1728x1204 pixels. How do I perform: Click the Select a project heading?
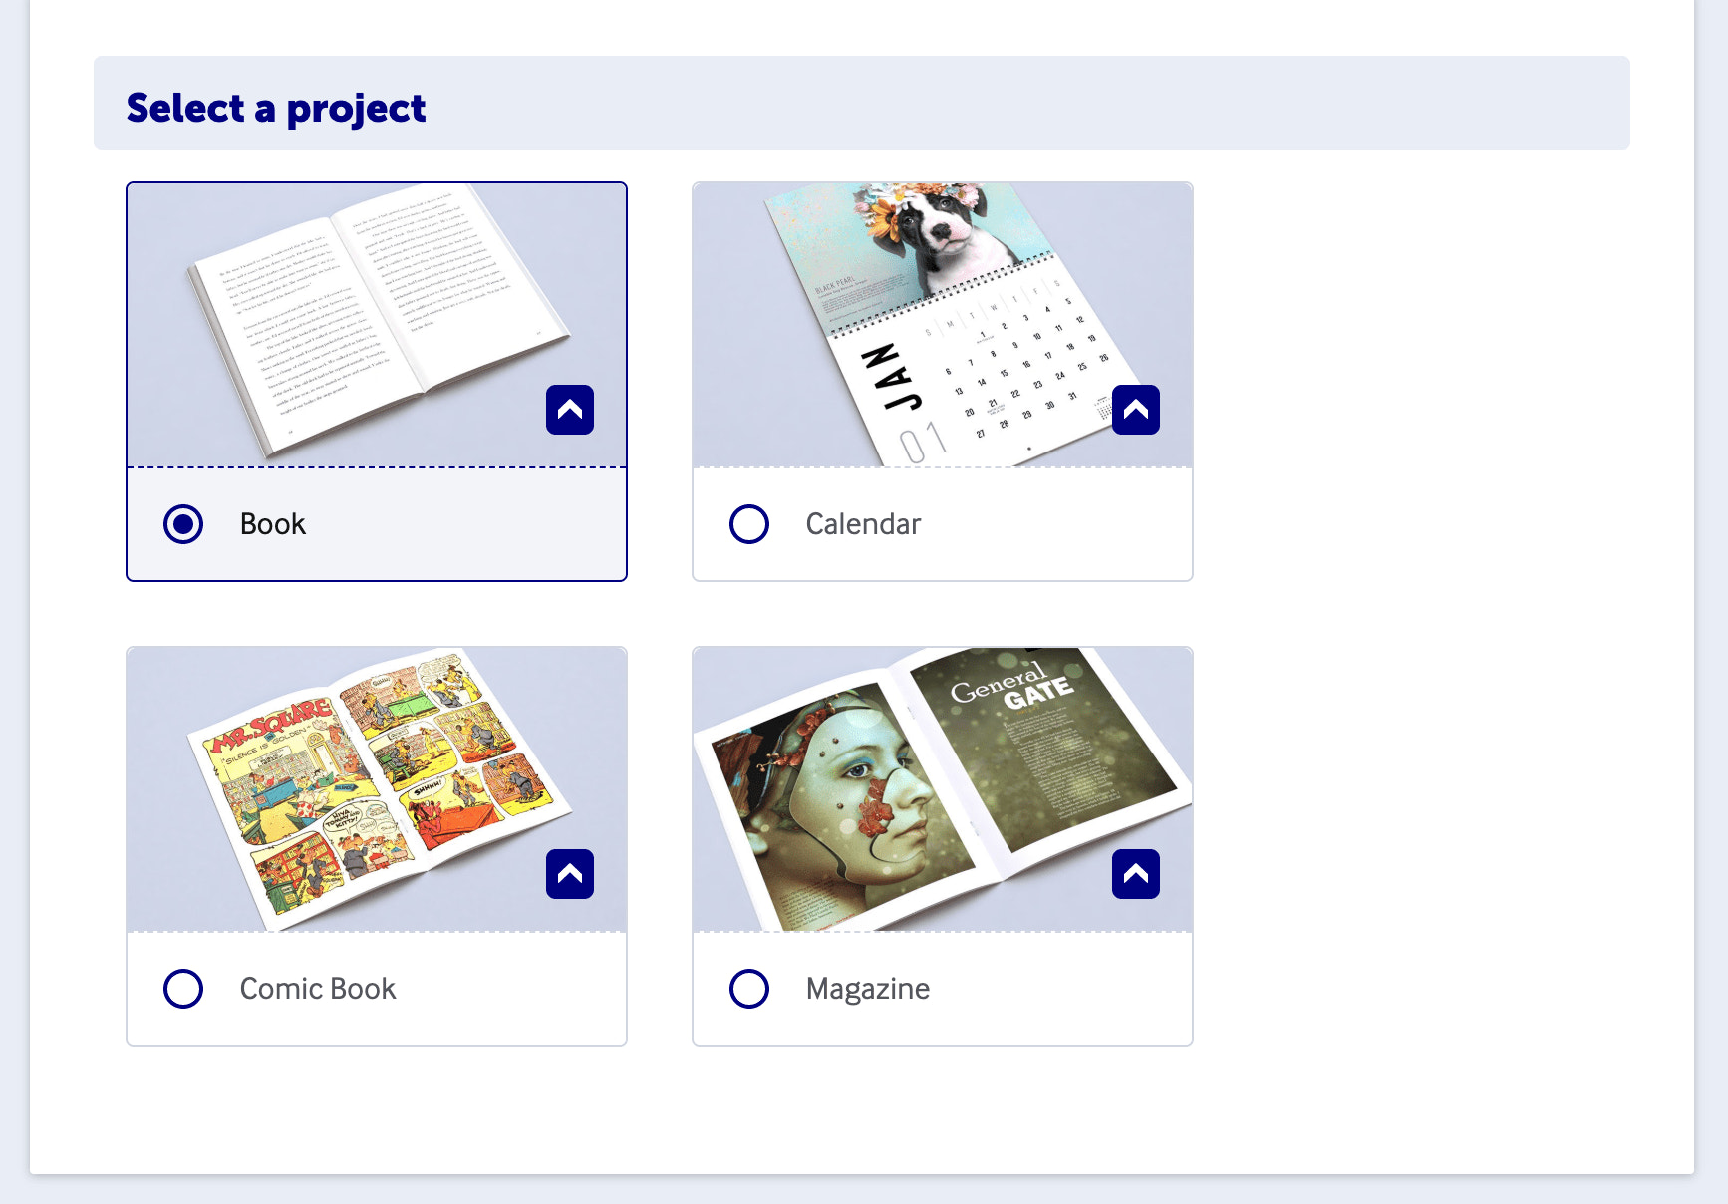click(x=276, y=107)
